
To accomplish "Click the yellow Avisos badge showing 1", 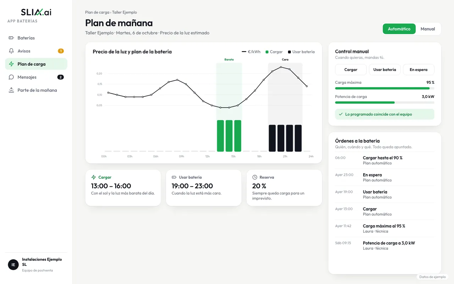I will point(61,51).
